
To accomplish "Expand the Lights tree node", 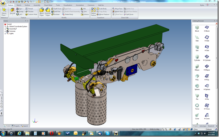I will point(5,34).
